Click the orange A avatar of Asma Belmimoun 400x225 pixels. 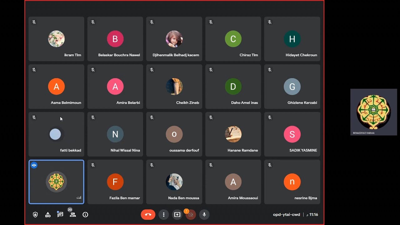pyautogui.click(x=56, y=87)
